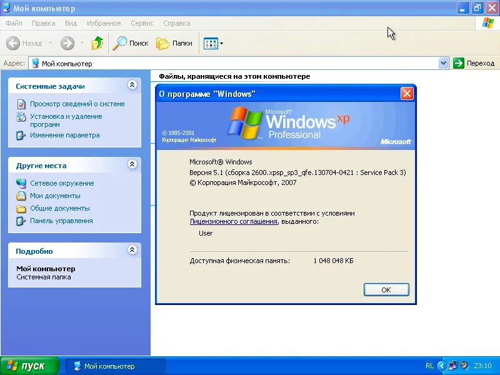Screen dimensions: 500x375
Task: Close the About Windows dialog
Action: coord(407,94)
